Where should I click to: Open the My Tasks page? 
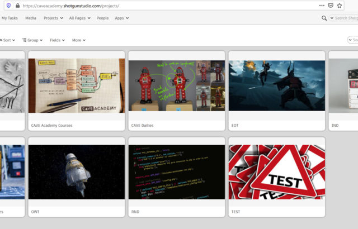click(10, 18)
